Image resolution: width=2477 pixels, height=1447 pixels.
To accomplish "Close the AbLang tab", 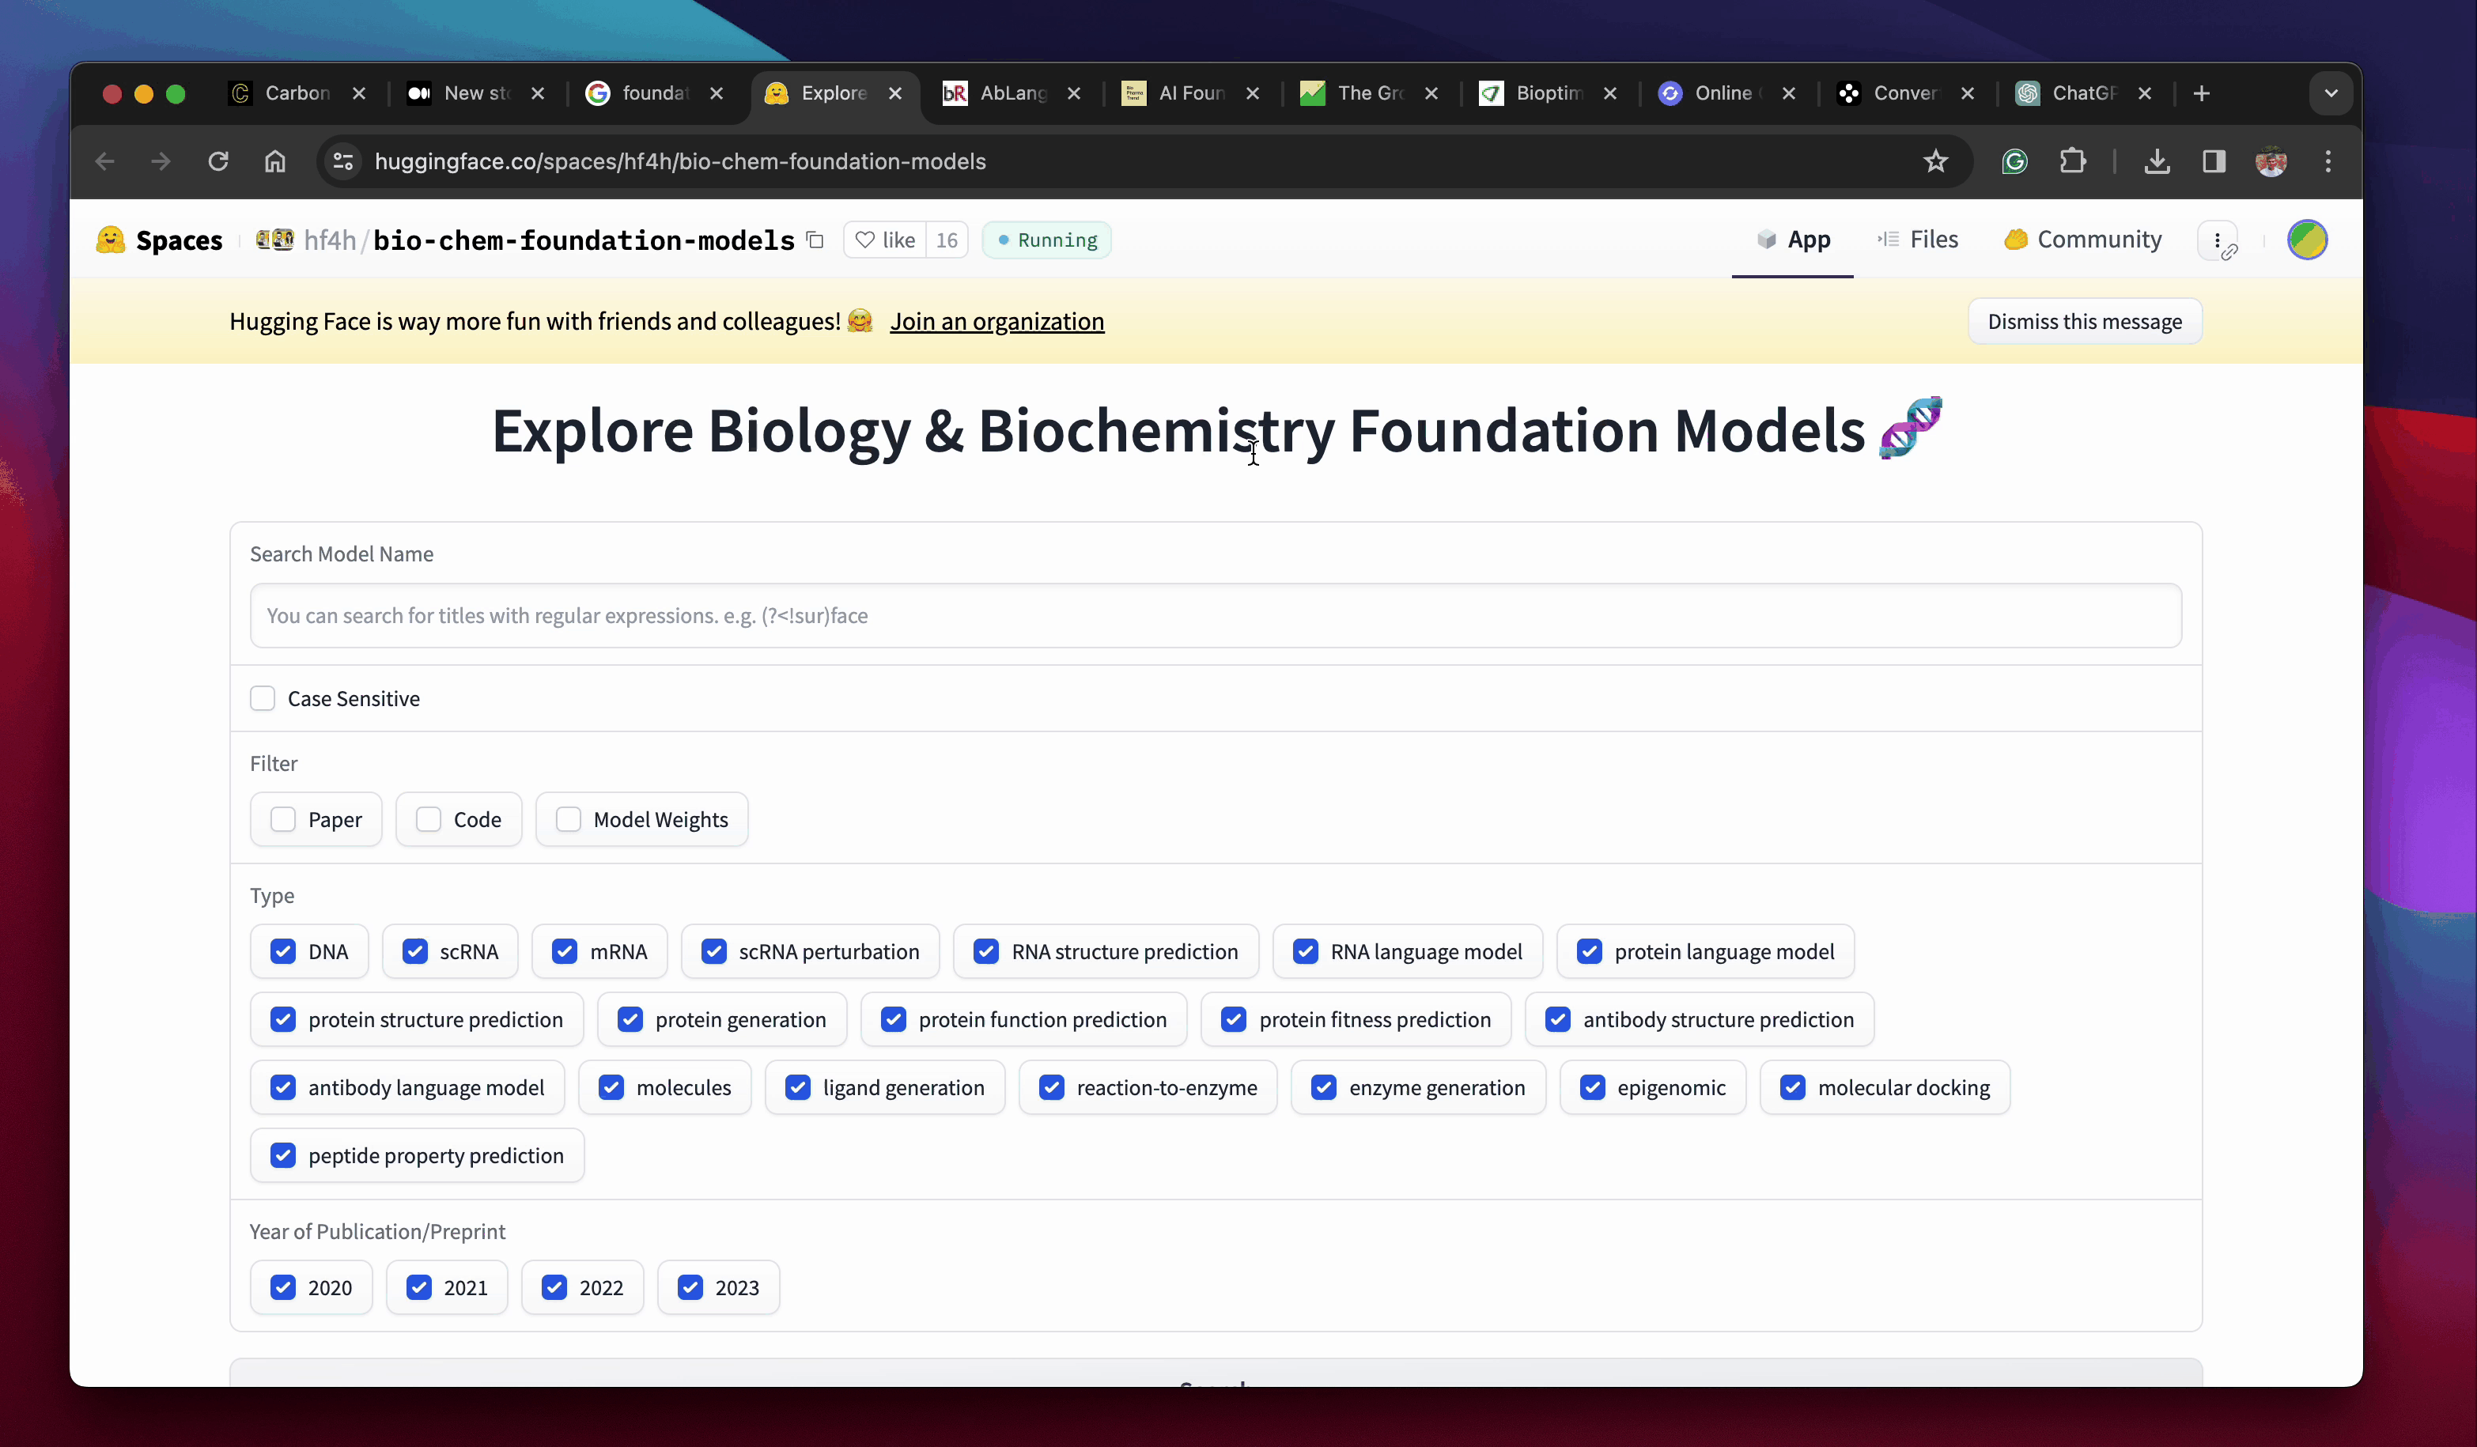I will point(1073,93).
